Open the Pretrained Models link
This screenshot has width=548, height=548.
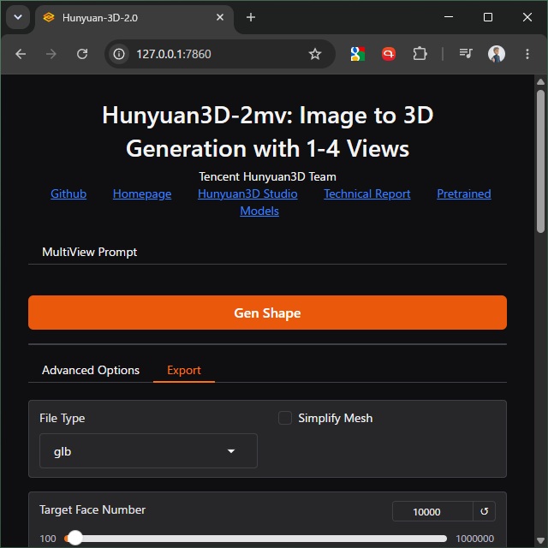pos(464,194)
